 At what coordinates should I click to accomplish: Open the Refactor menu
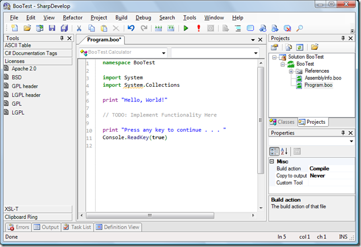tap(72, 18)
